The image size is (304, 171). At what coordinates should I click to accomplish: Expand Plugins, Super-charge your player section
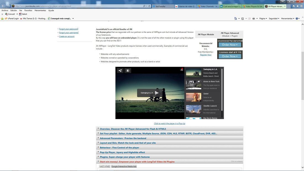[x=170, y=157]
